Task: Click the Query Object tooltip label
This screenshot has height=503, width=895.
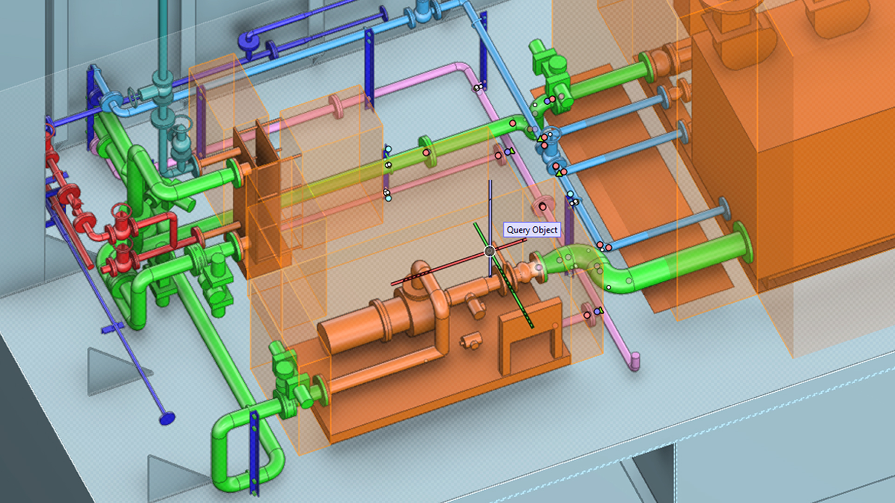Action: [532, 230]
